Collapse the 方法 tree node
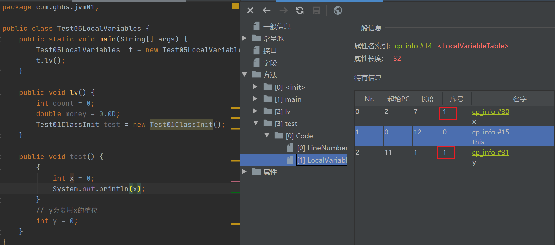555x245 pixels. tap(244, 75)
